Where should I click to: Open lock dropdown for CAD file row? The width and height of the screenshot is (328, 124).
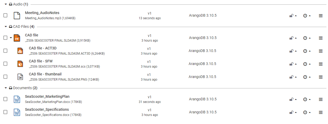click(293, 38)
